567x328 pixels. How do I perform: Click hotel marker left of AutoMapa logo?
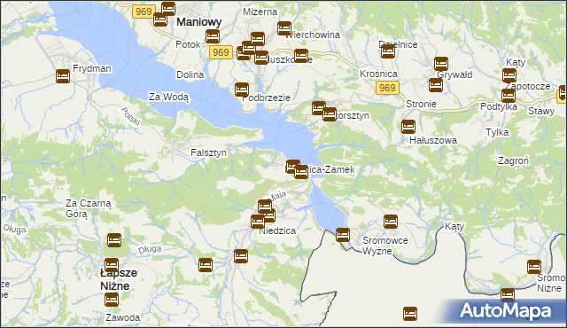(410, 314)
